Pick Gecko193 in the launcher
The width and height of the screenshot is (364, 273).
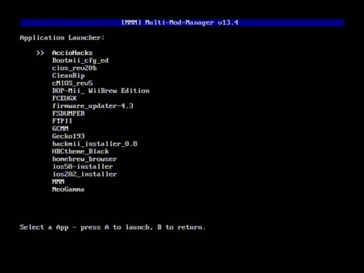tap(69, 136)
